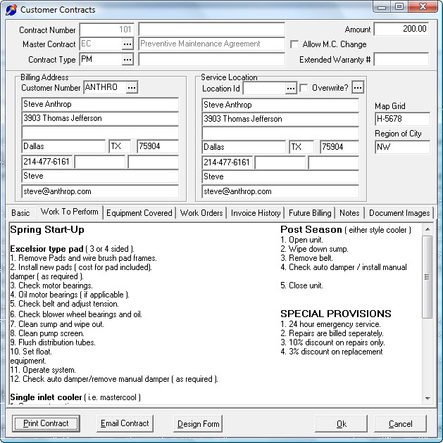Click the Customer Contracts app icon in title bar
This screenshot has height=443, width=443.
point(11,10)
